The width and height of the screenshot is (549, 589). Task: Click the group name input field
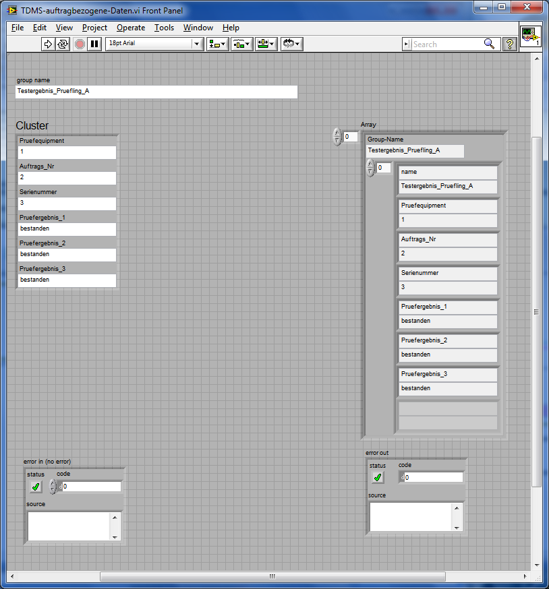156,92
